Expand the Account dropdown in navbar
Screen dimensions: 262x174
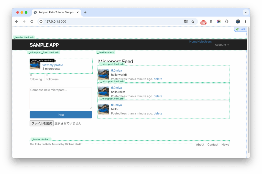click(222, 45)
